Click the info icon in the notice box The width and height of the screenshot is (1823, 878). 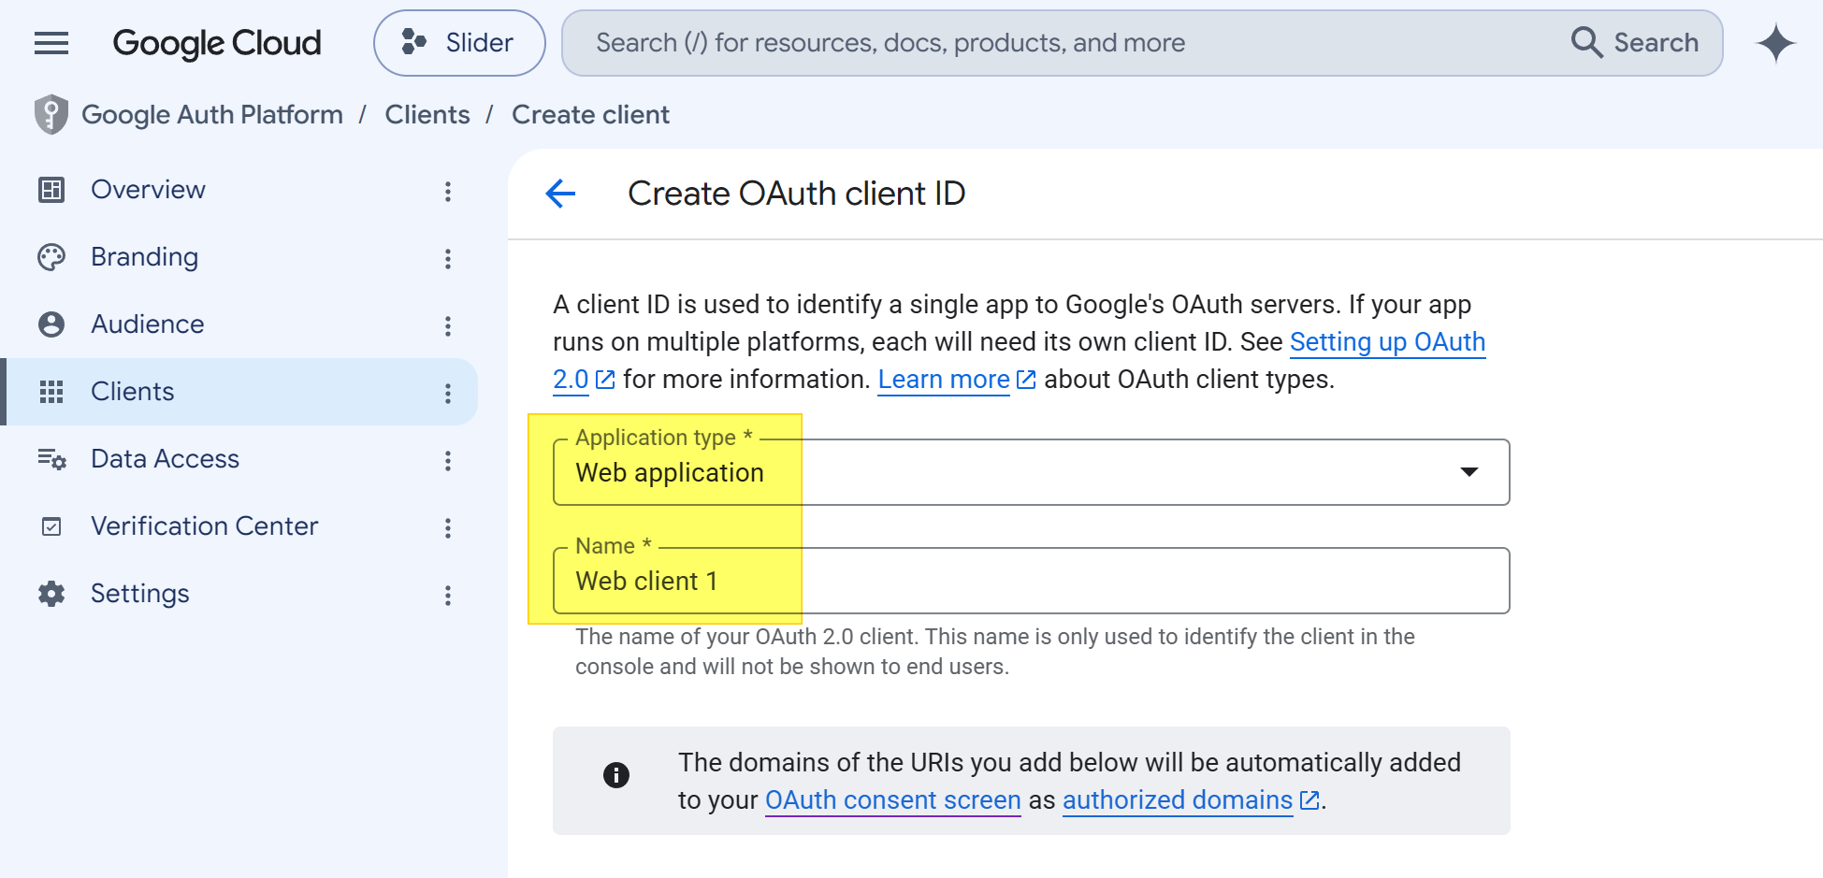tap(616, 775)
